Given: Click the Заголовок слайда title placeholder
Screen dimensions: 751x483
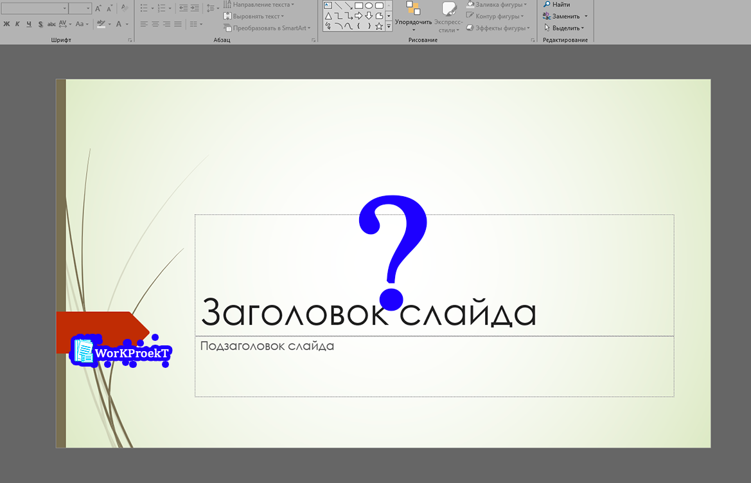Looking at the screenshot, I should (x=369, y=313).
